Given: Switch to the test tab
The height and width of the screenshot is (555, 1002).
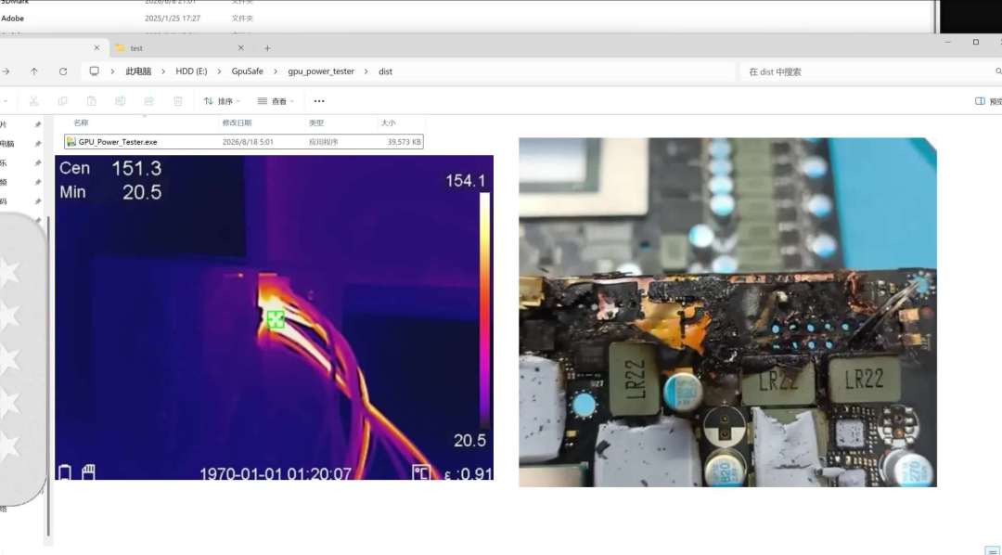Looking at the screenshot, I should click(x=177, y=48).
